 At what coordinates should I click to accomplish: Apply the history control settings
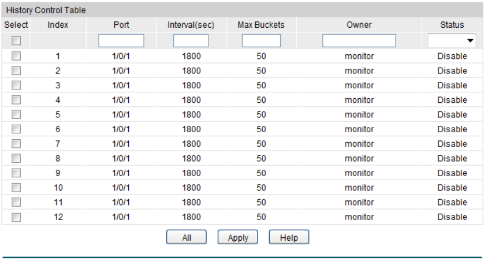(238, 237)
